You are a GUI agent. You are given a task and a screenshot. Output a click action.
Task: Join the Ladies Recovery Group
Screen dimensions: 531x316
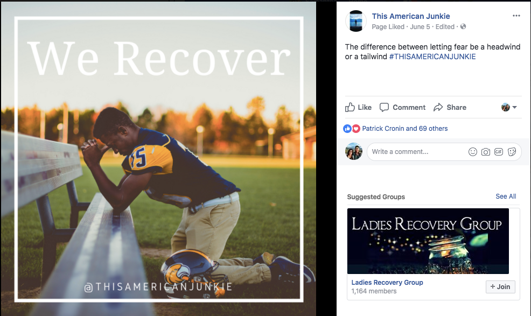click(x=500, y=286)
